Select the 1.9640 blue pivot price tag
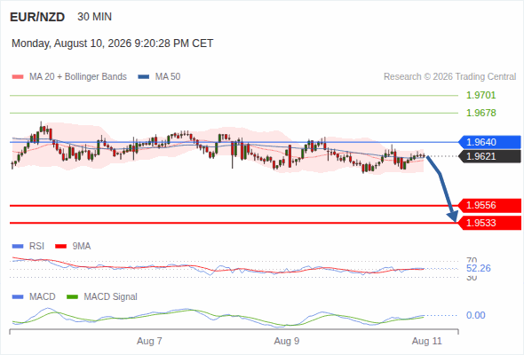 [490, 142]
